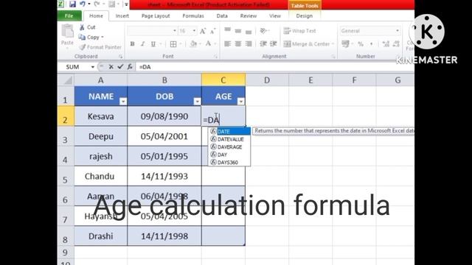Click the Fill Color bucket icon
Screen dimensions: 472x265
point(193,44)
